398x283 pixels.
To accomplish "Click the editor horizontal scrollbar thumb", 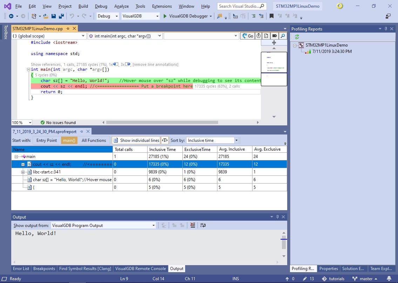I will click(162, 123).
